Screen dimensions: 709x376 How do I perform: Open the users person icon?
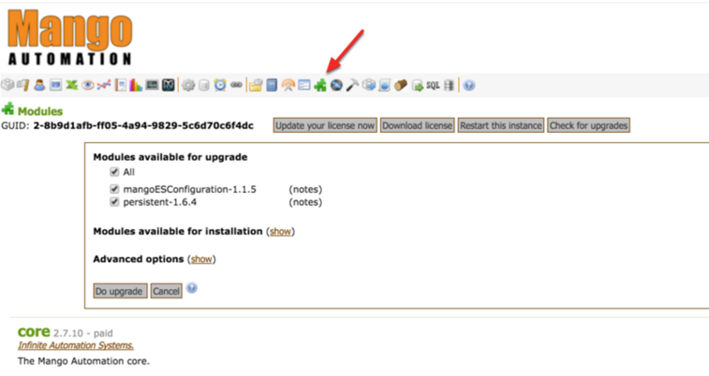(x=39, y=84)
